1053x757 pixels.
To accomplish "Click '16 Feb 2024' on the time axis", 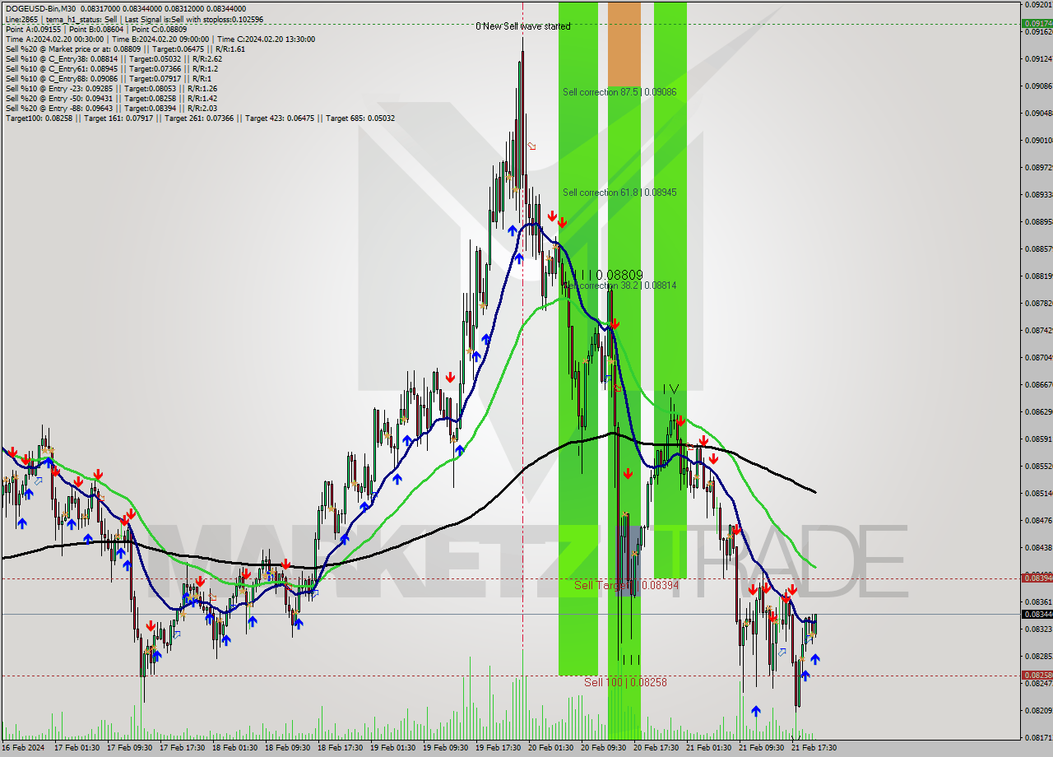I will click(x=22, y=748).
